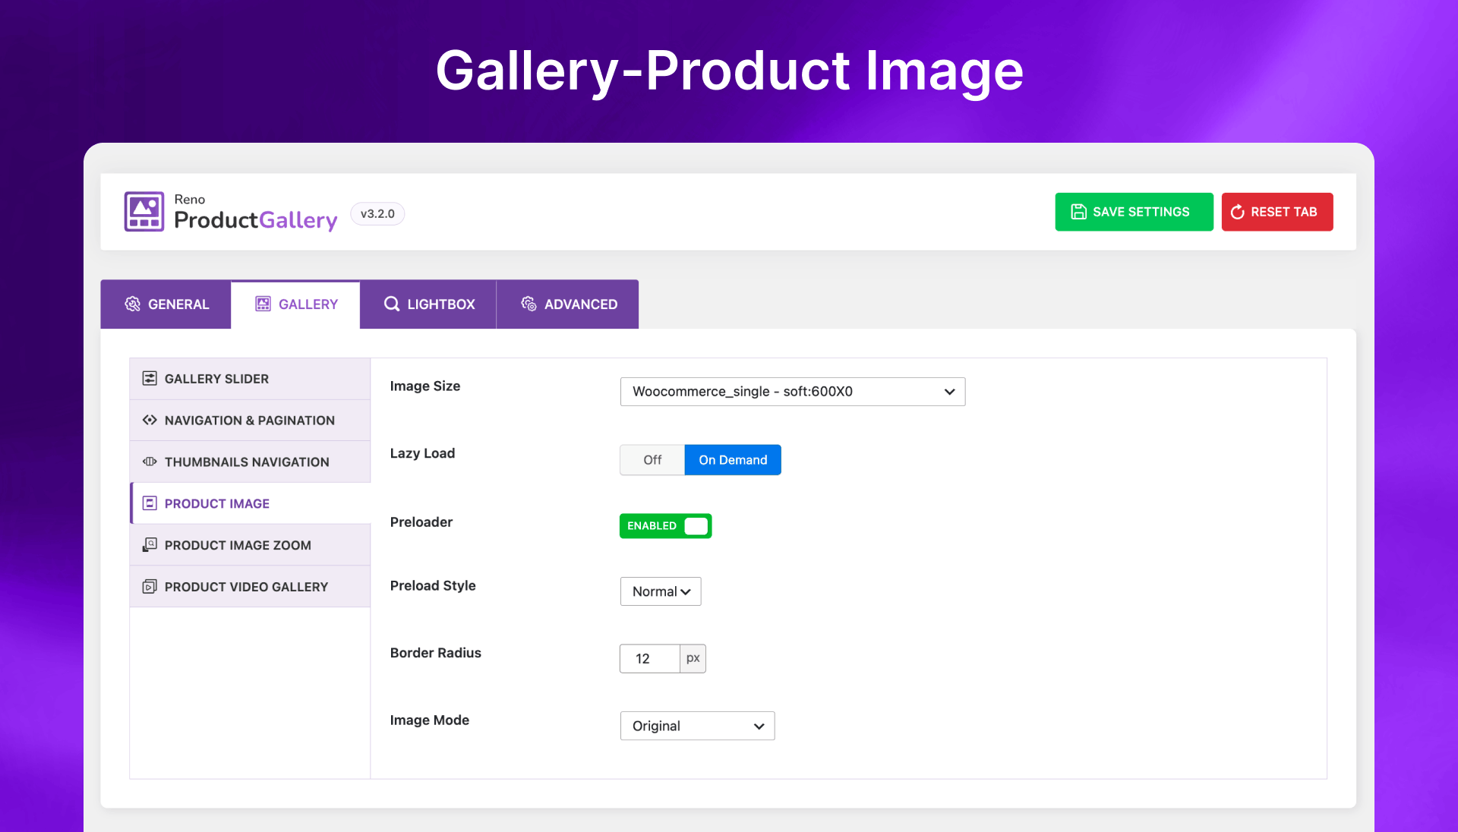Screen dimensions: 1458x832
Task: Open the Thumbnails Navigation section
Action: click(x=250, y=462)
